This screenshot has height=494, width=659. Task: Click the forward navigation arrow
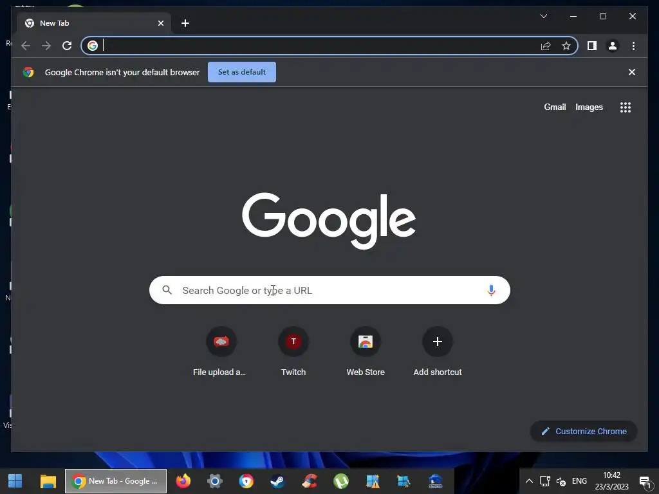(46, 46)
